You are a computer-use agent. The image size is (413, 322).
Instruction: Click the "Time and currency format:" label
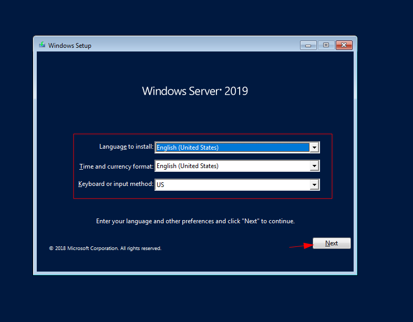(x=116, y=167)
